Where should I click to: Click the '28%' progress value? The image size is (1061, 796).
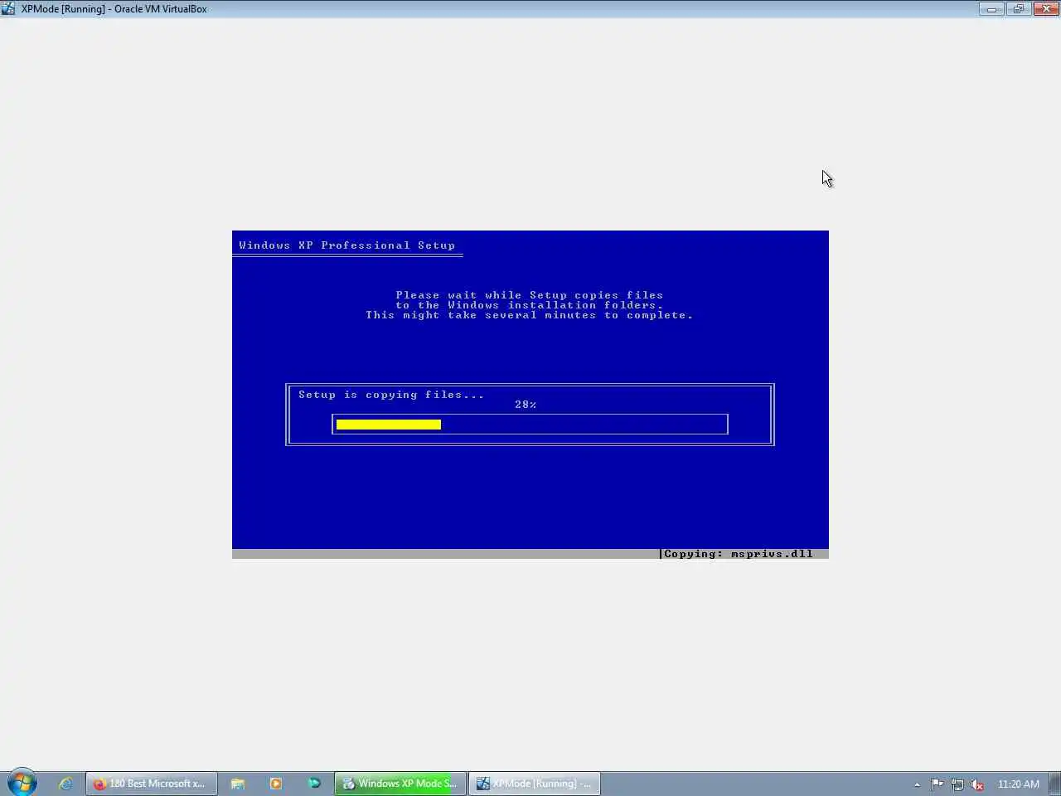click(x=526, y=405)
